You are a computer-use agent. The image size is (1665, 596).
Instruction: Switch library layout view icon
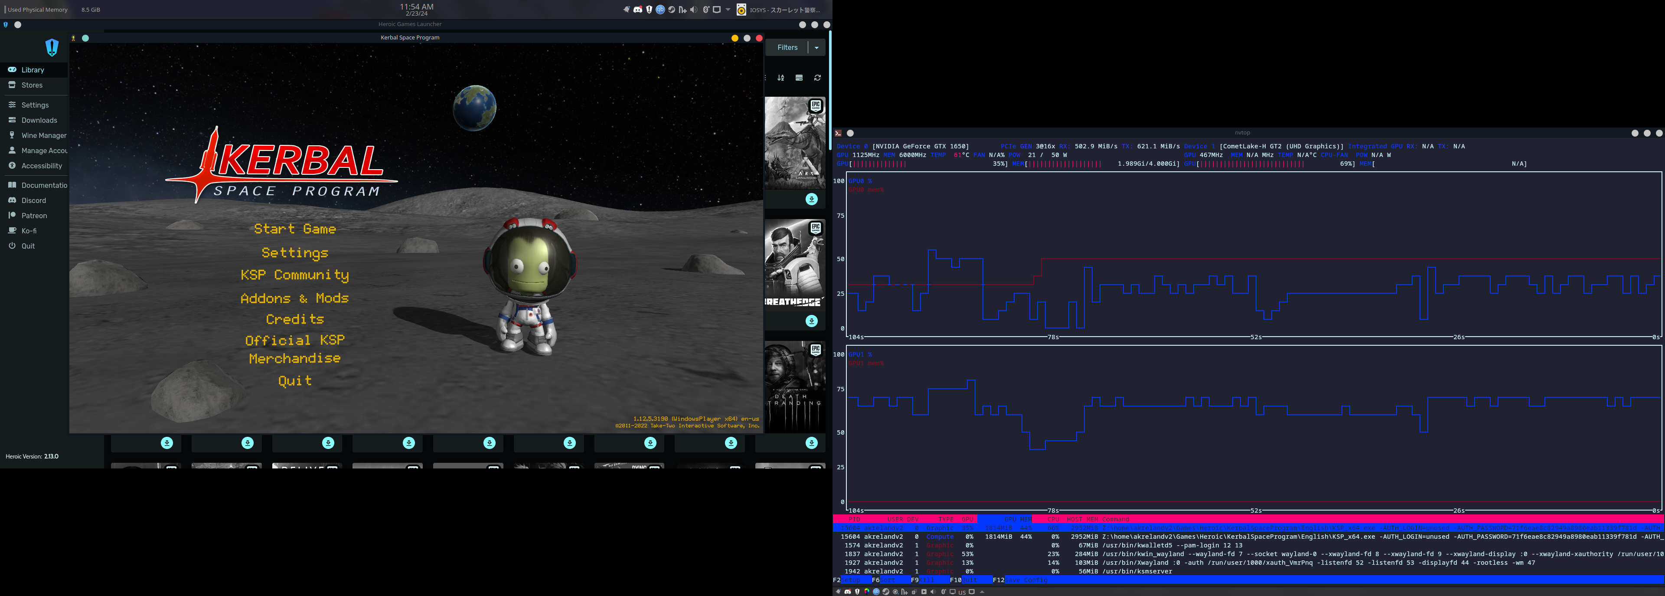click(799, 78)
